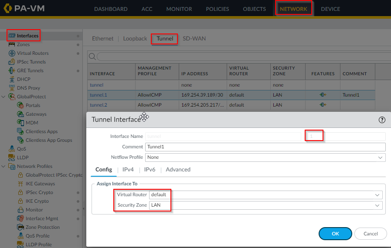Click the search magnifier icon
Screen dimensions: 391x248
tap(92, 57)
